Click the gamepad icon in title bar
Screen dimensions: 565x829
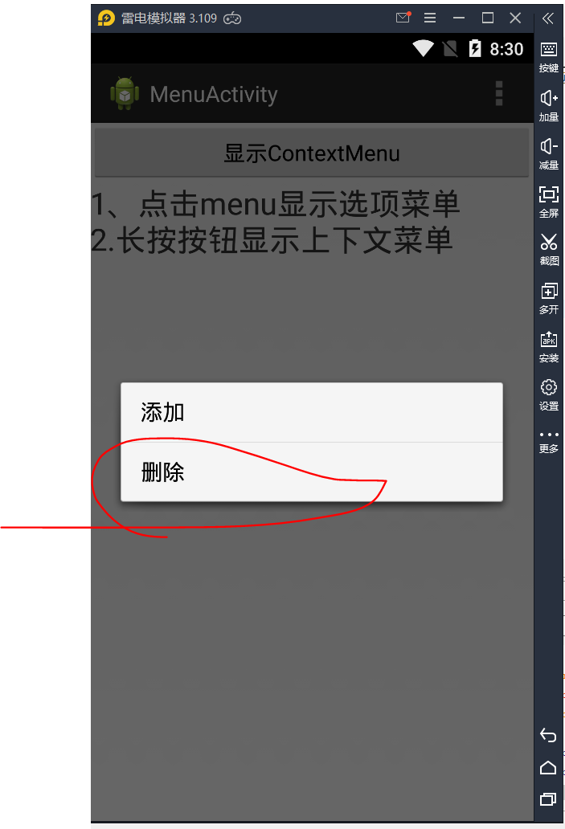point(232,18)
